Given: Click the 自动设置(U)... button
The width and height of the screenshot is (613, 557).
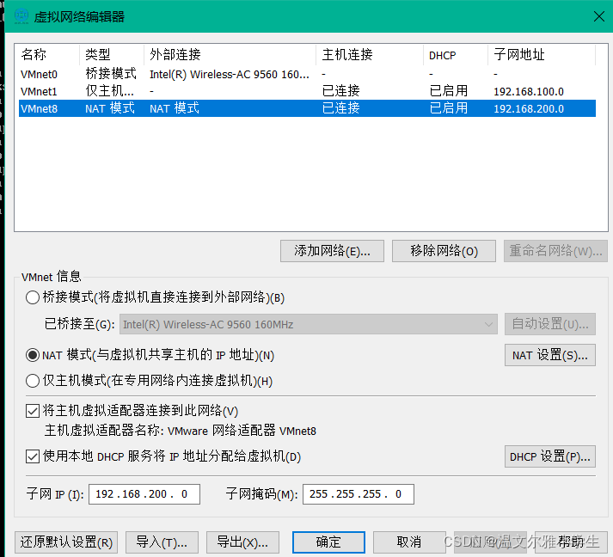Looking at the screenshot, I should click(x=550, y=324).
